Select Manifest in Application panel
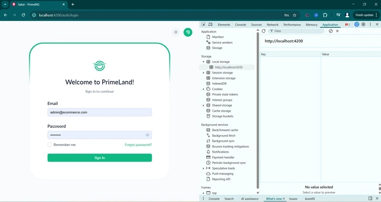This screenshot has height=202, width=381. click(x=218, y=37)
